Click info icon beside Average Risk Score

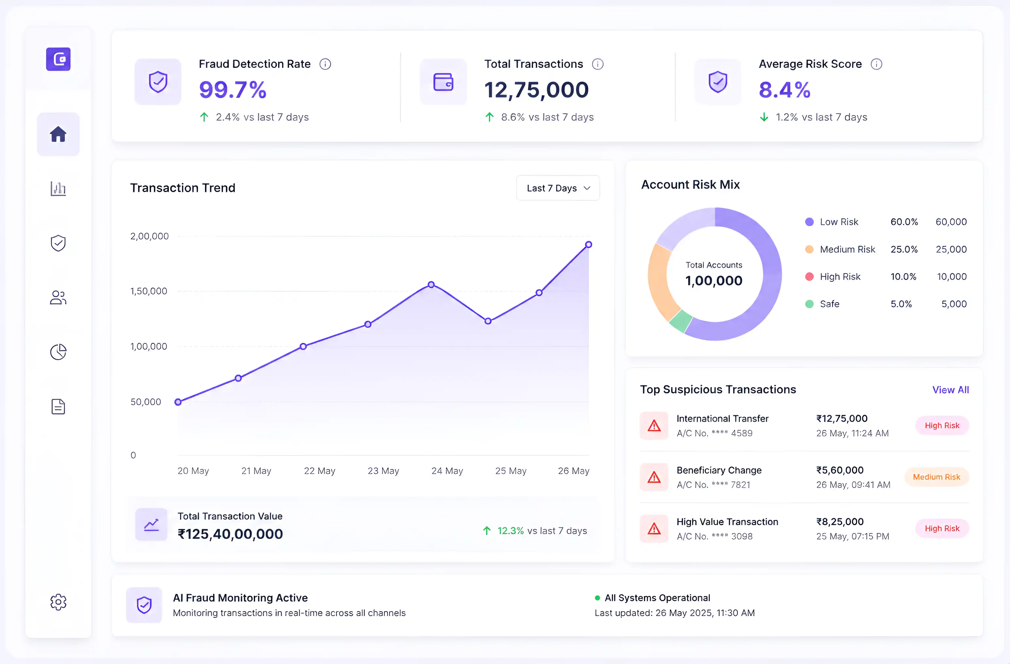tap(876, 64)
